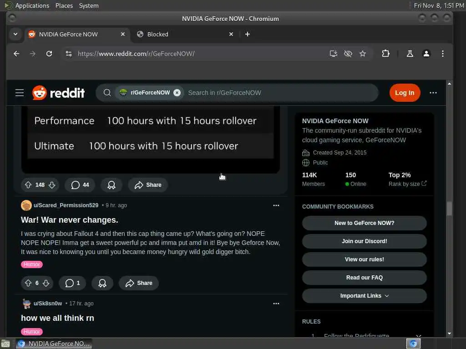The height and width of the screenshot is (349, 466).
Task: Upvote the post with 148 votes
Action: click(x=28, y=185)
